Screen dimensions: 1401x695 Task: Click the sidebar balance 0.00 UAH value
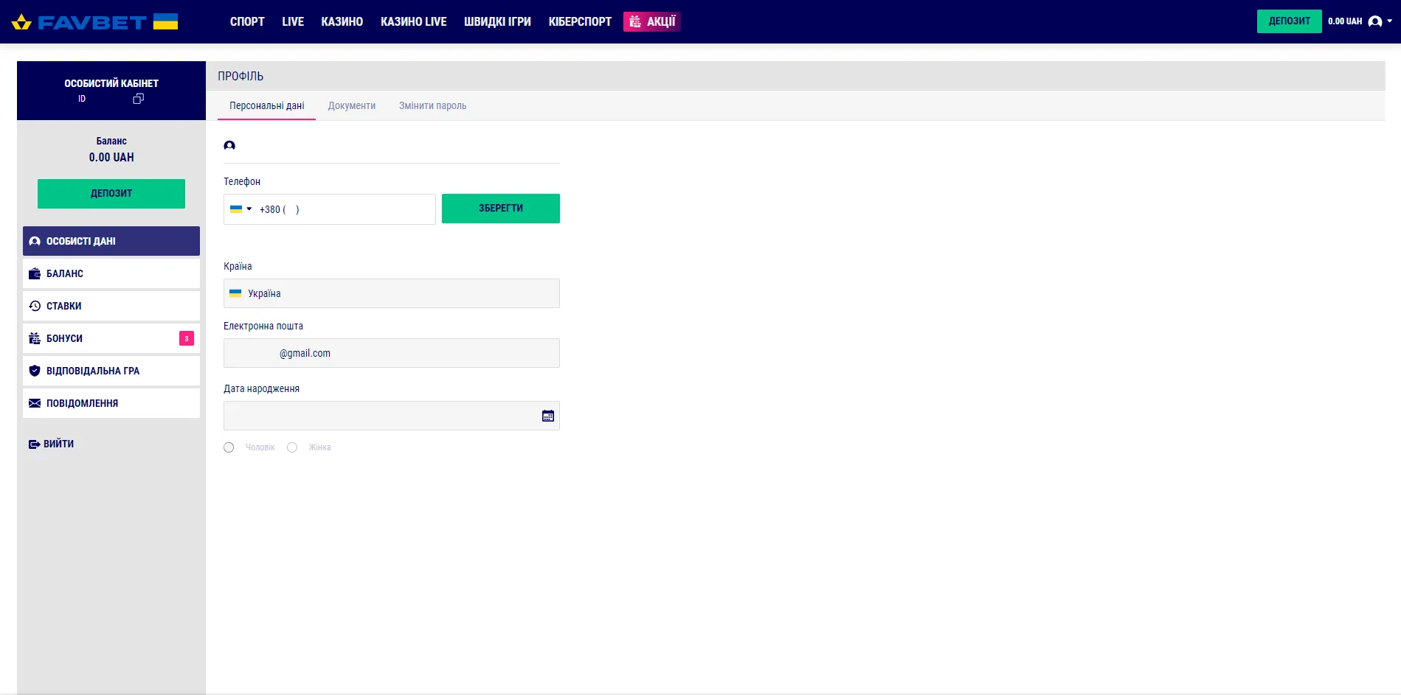coord(111,157)
